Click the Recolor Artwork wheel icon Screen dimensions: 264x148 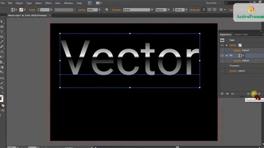click(106, 10)
